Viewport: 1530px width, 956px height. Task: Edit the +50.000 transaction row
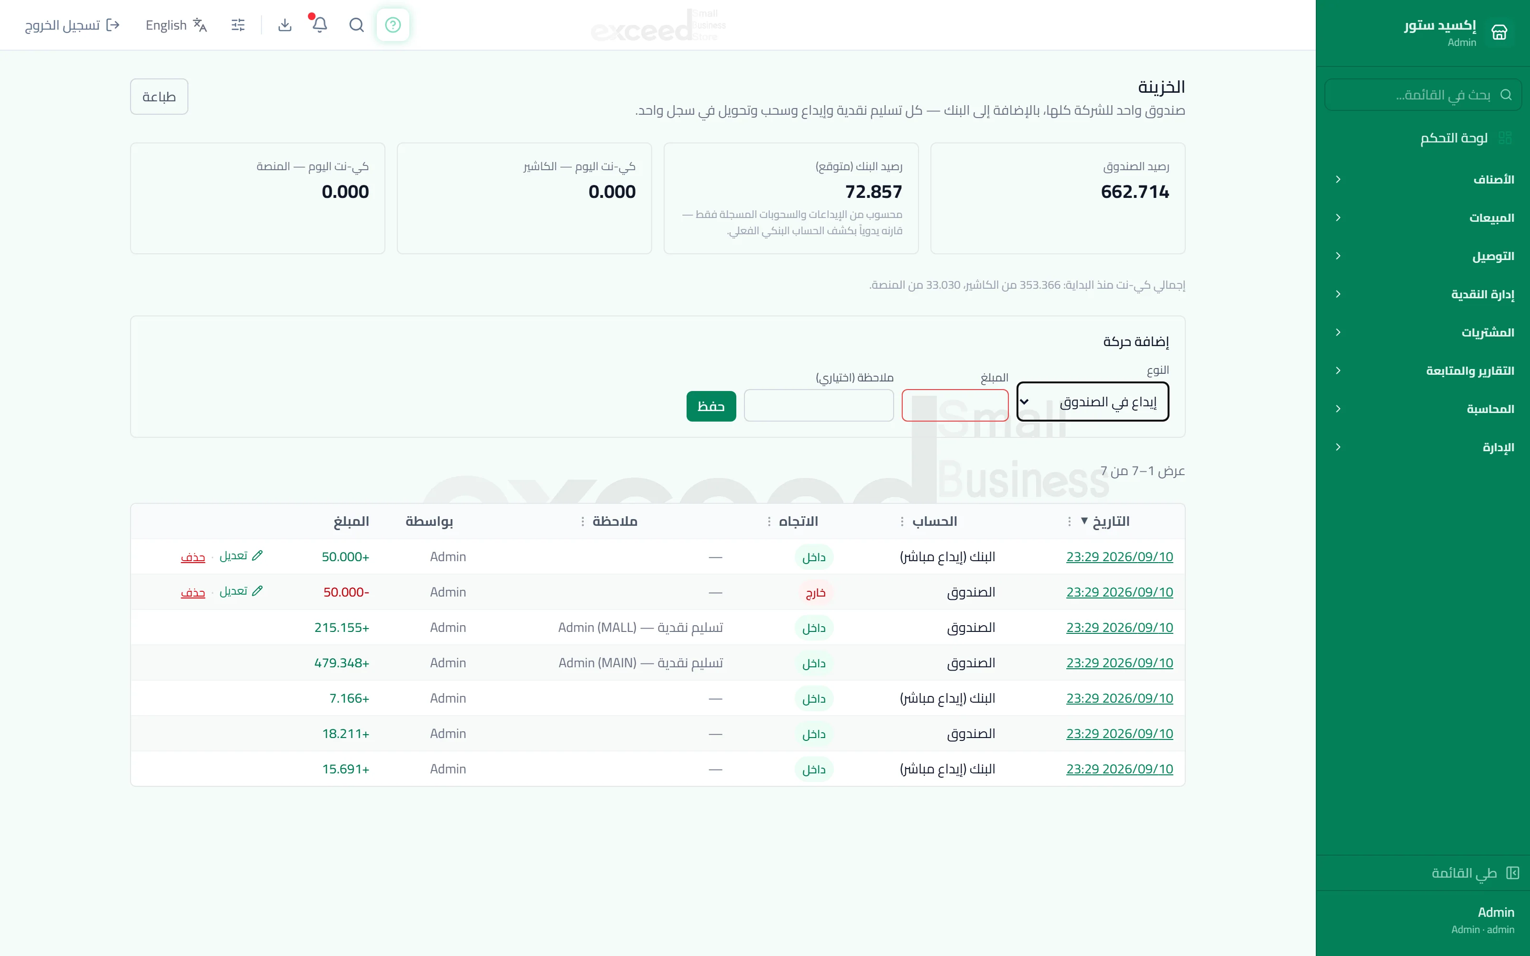click(x=241, y=556)
